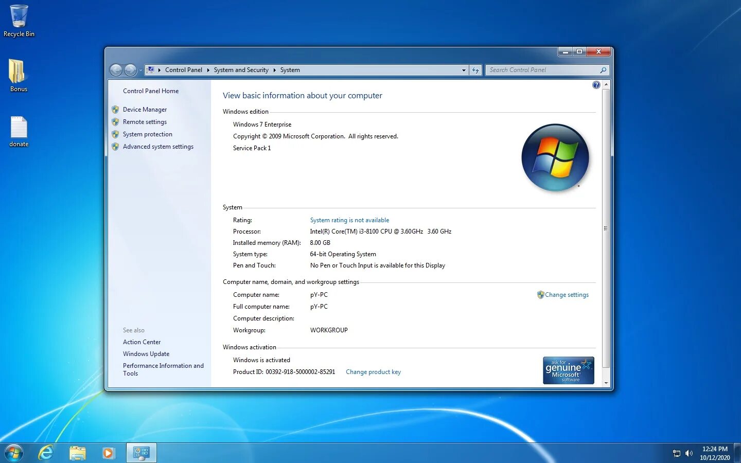Image resolution: width=741 pixels, height=463 pixels.
Task: Close the System window
Action: click(x=598, y=52)
